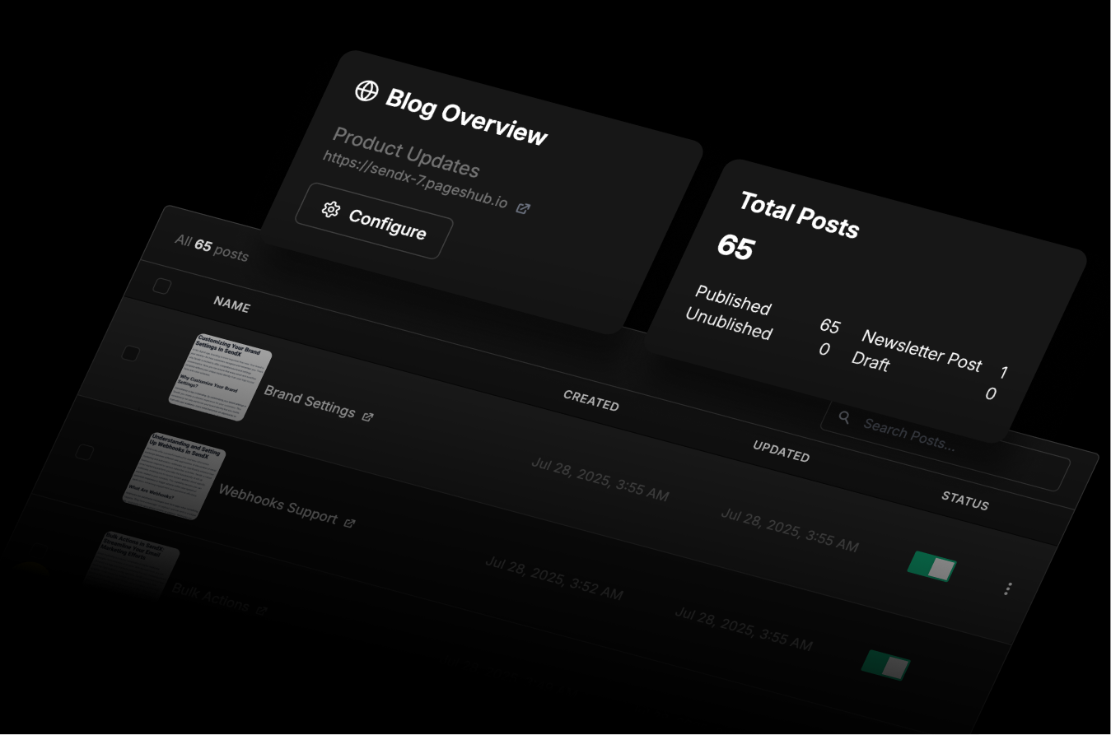1111x735 pixels.
Task: Click the globe icon beside Blog Overview
Action: pyautogui.click(x=366, y=91)
